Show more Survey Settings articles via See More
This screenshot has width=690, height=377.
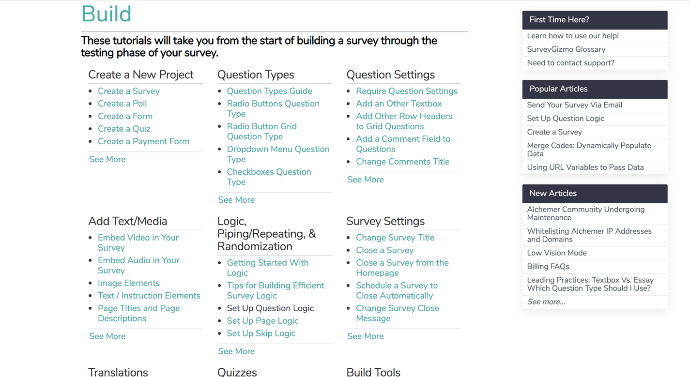[365, 336]
